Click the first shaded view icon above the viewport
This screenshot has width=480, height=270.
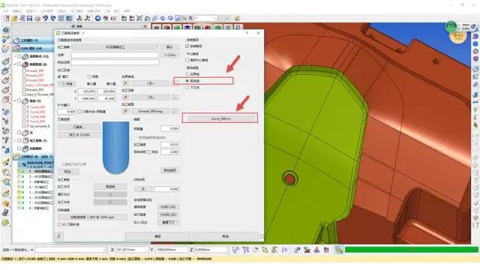157,28
